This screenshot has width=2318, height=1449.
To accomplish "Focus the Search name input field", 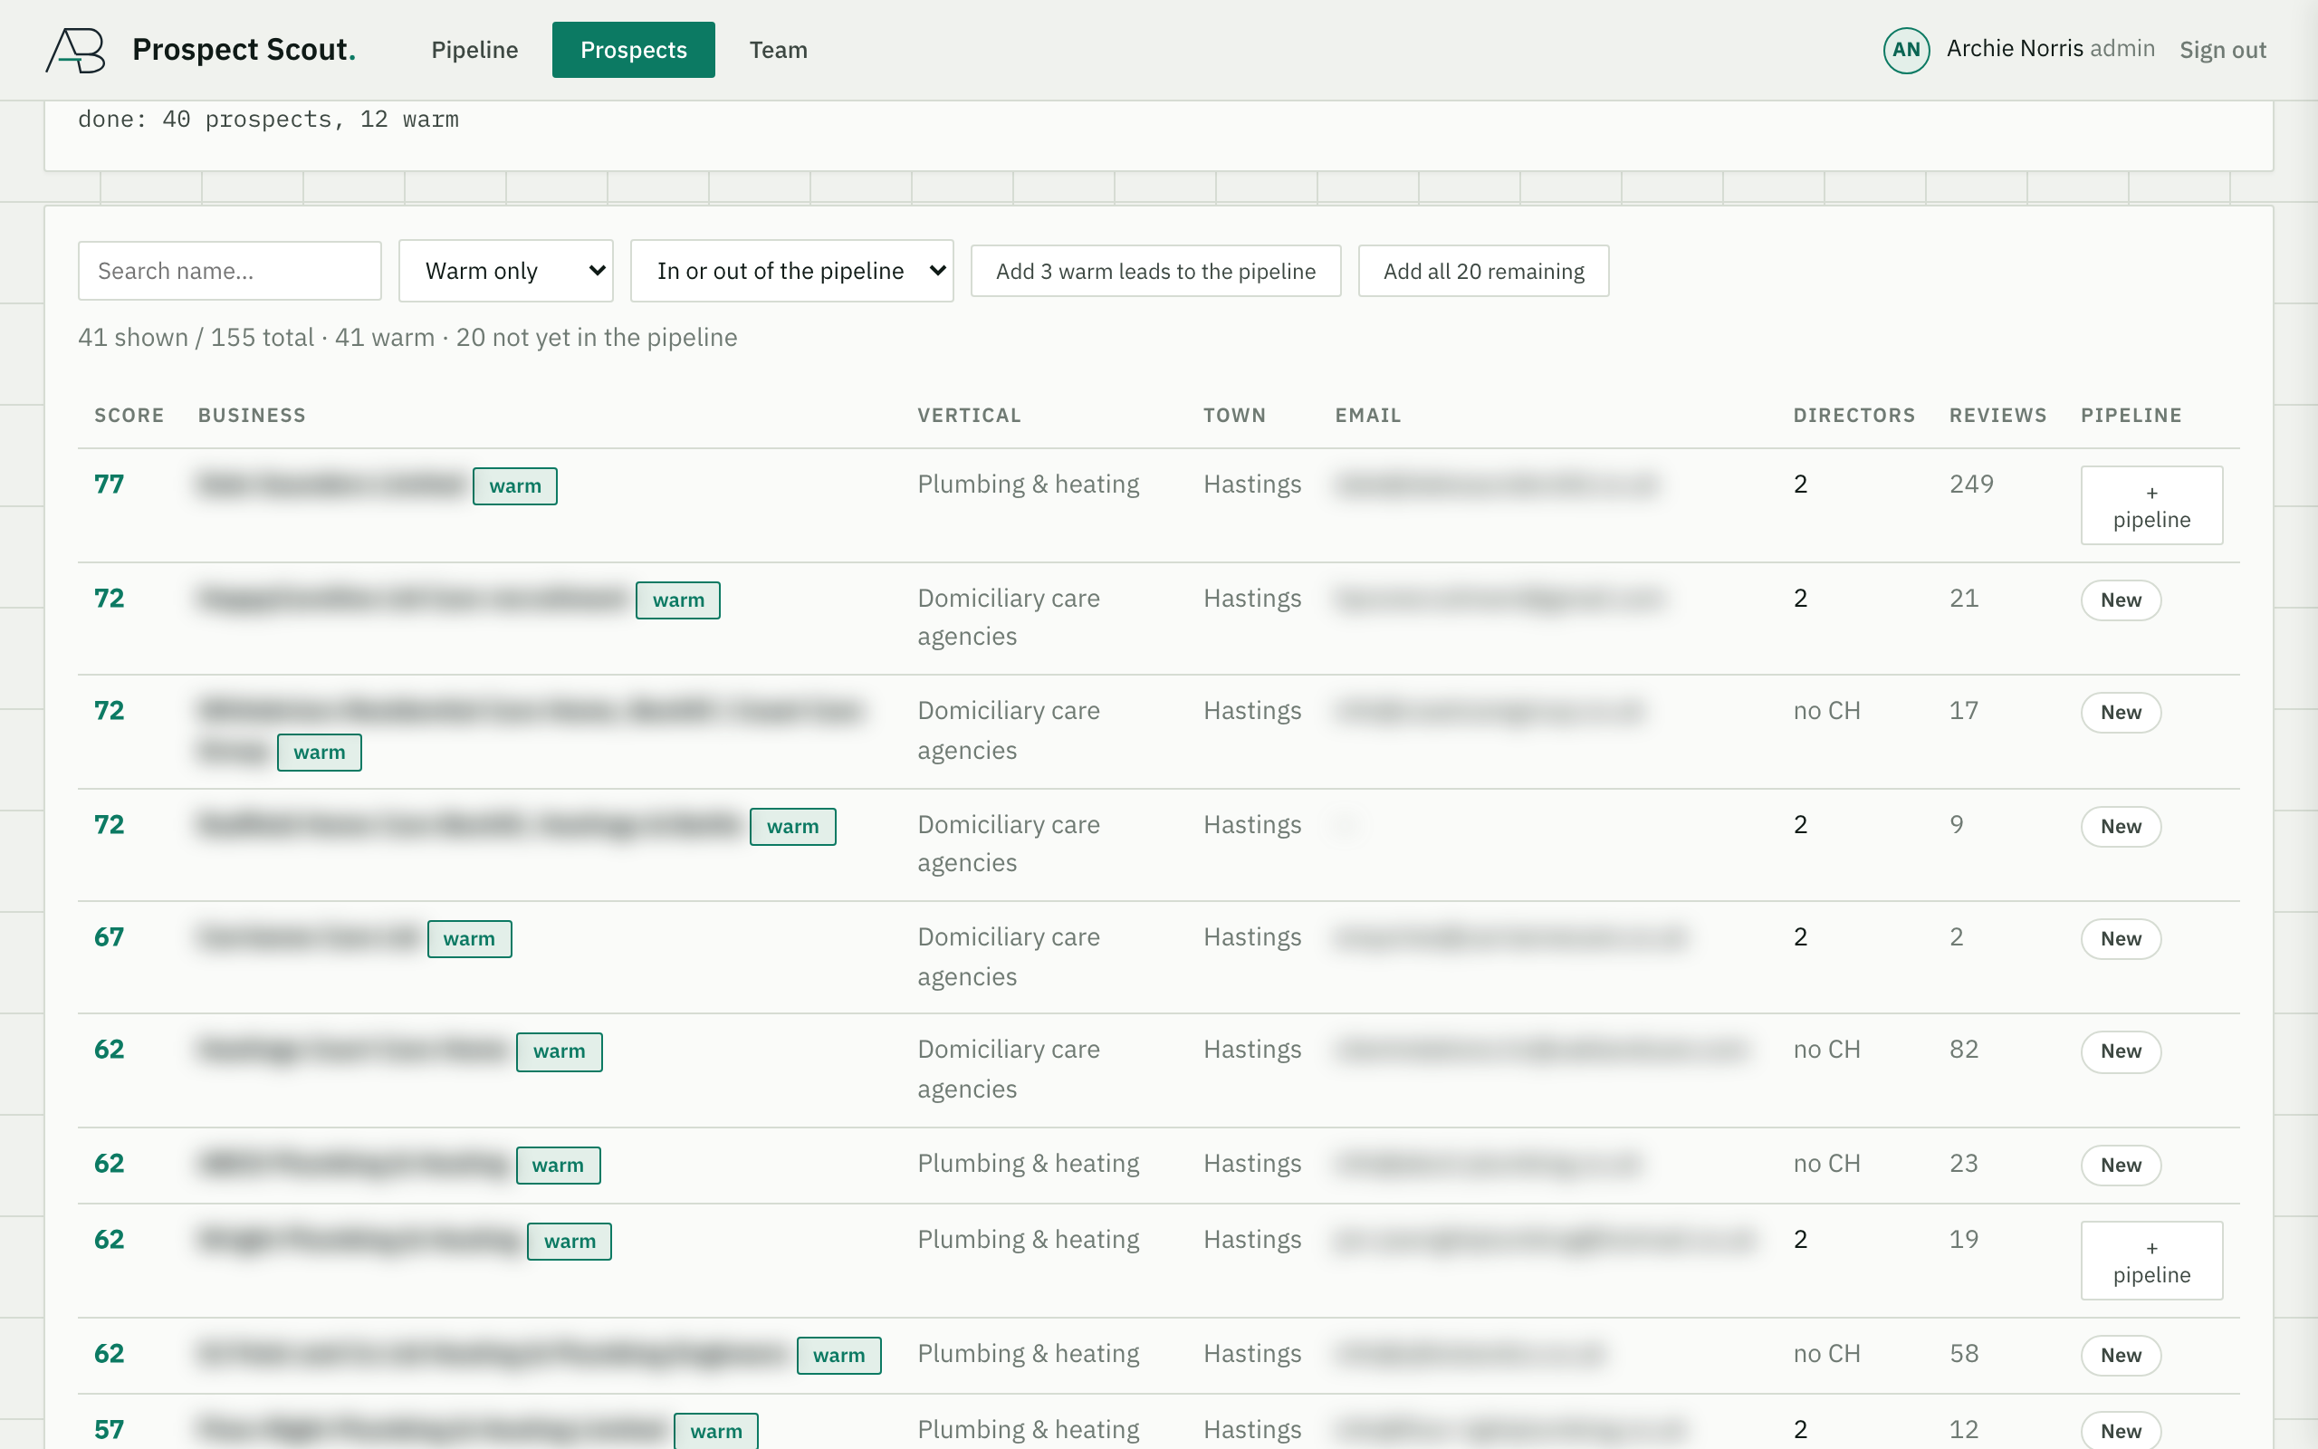I will 230,271.
